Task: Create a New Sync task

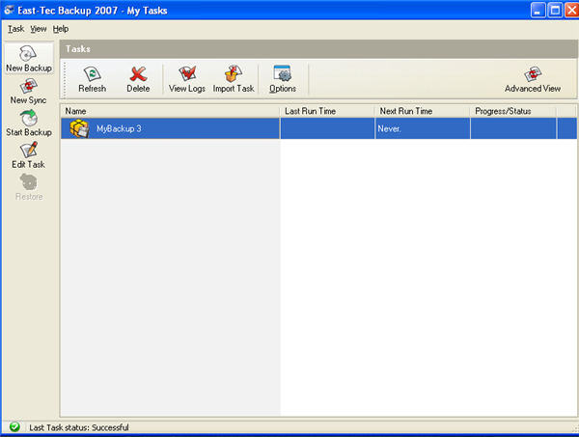Action: 28,92
